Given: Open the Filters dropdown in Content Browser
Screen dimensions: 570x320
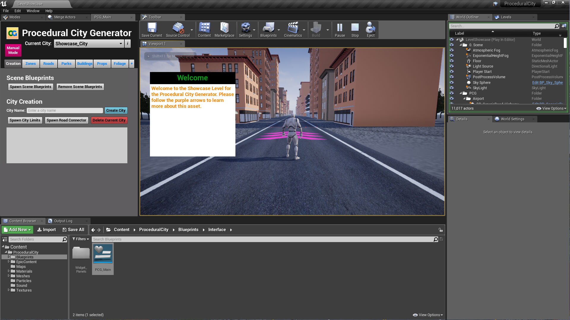Looking at the screenshot, I should pyautogui.click(x=81, y=239).
